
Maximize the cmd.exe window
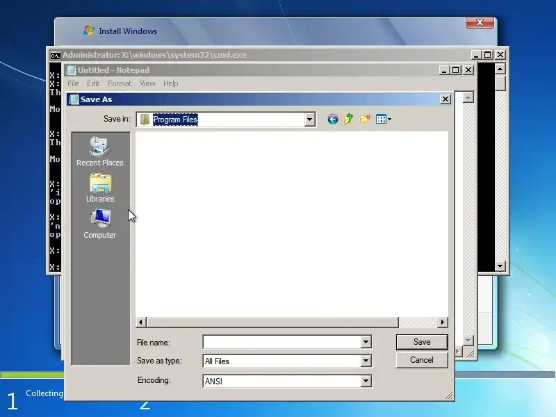pos(488,55)
